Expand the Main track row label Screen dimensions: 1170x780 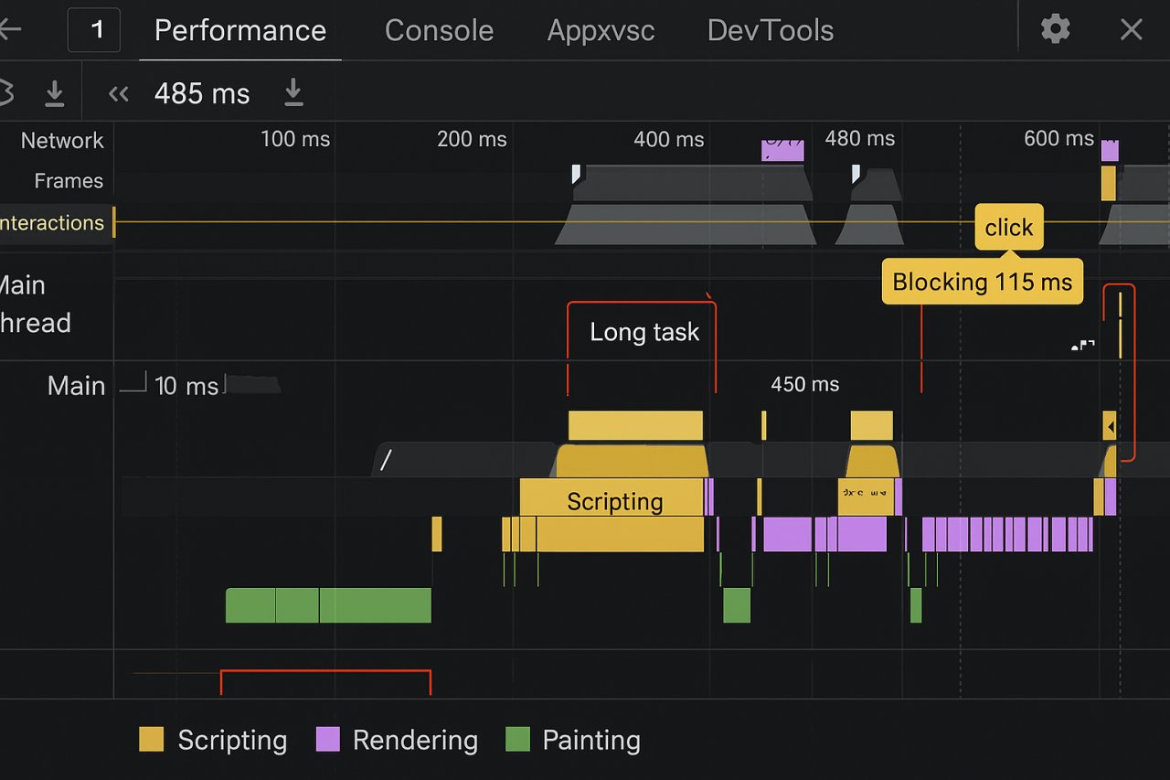(x=76, y=386)
